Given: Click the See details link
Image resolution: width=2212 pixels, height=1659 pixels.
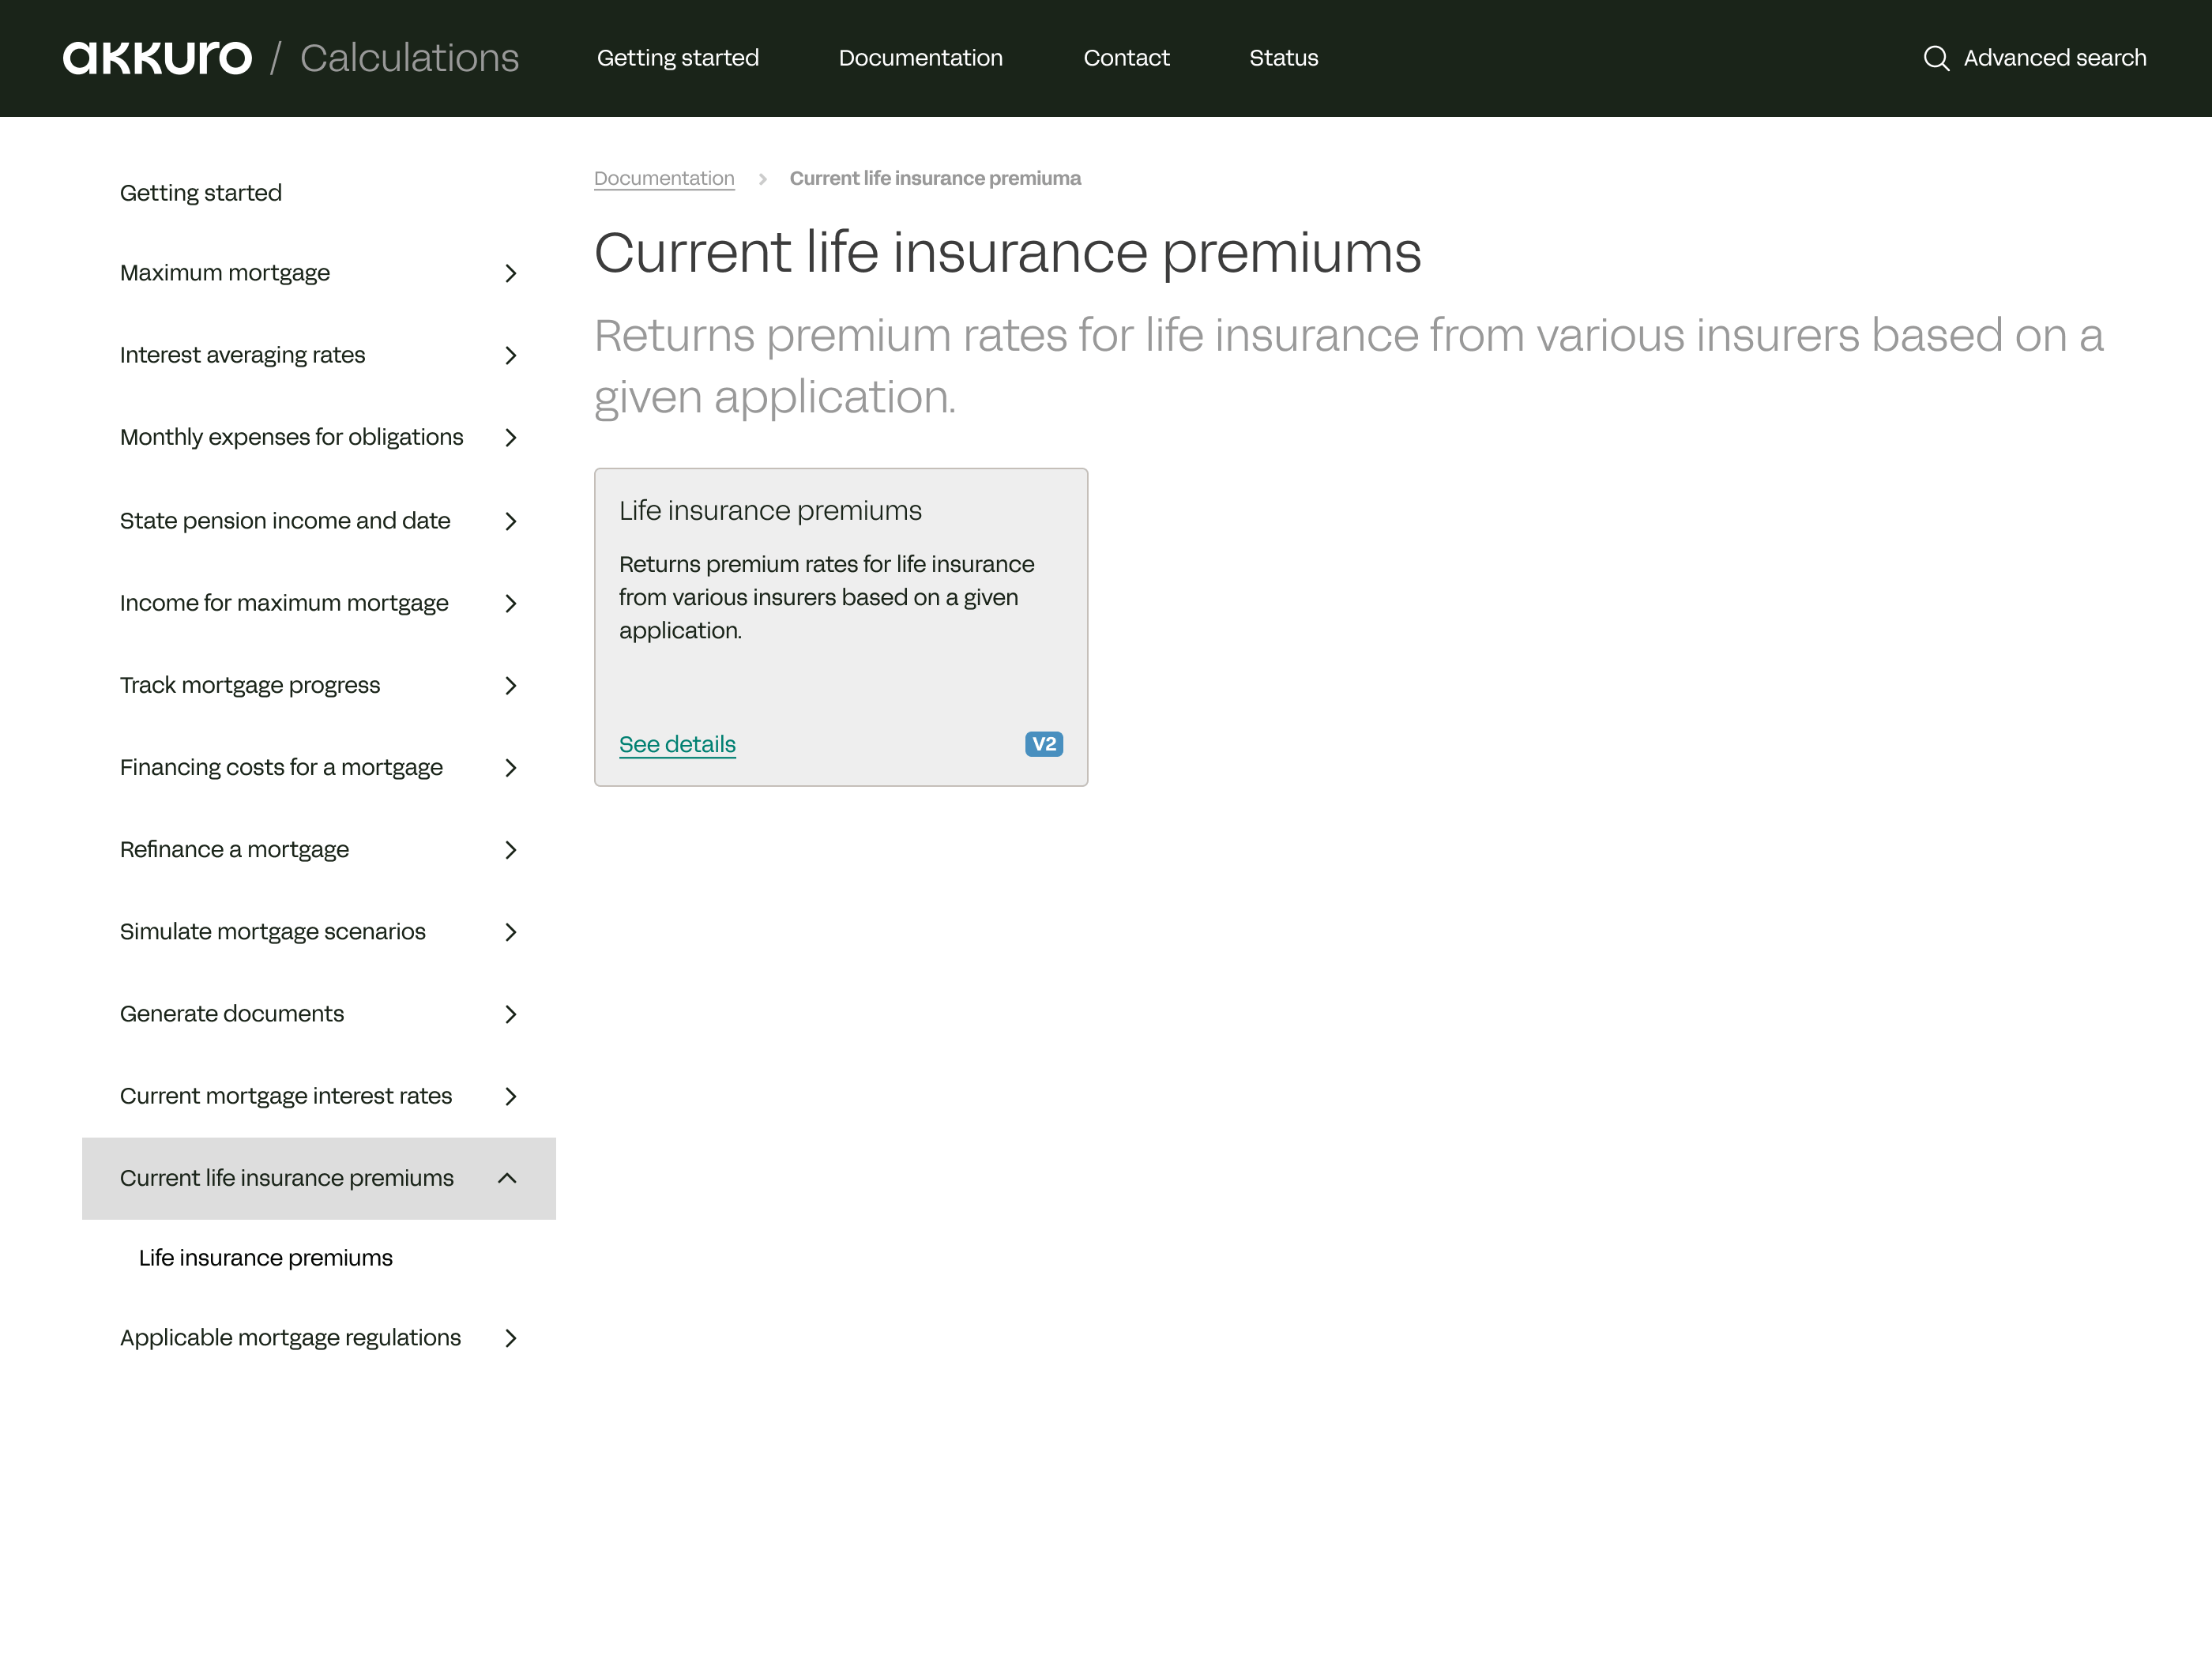Looking at the screenshot, I should click(677, 744).
